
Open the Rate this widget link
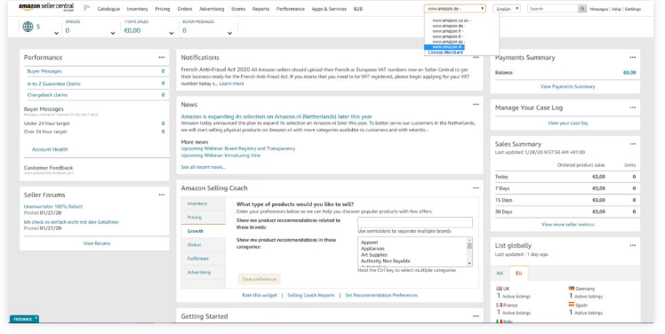259,295
